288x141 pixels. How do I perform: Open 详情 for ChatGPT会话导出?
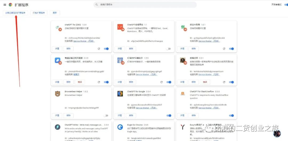tap(119, 49)
